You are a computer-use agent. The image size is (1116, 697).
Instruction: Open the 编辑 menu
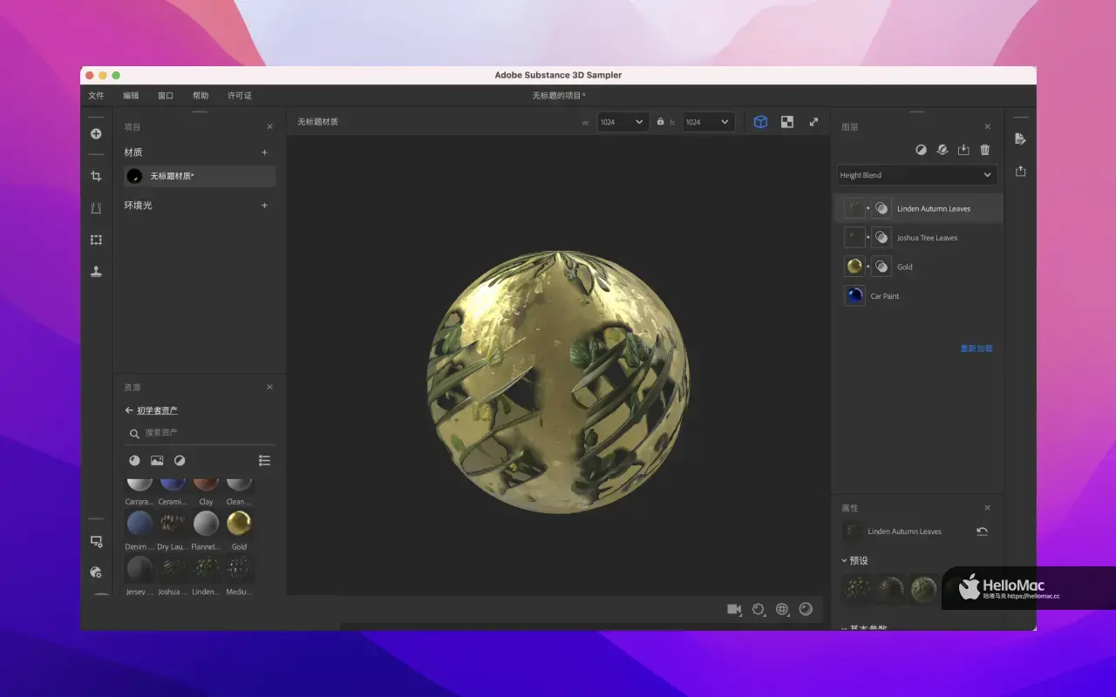(131, 96)
